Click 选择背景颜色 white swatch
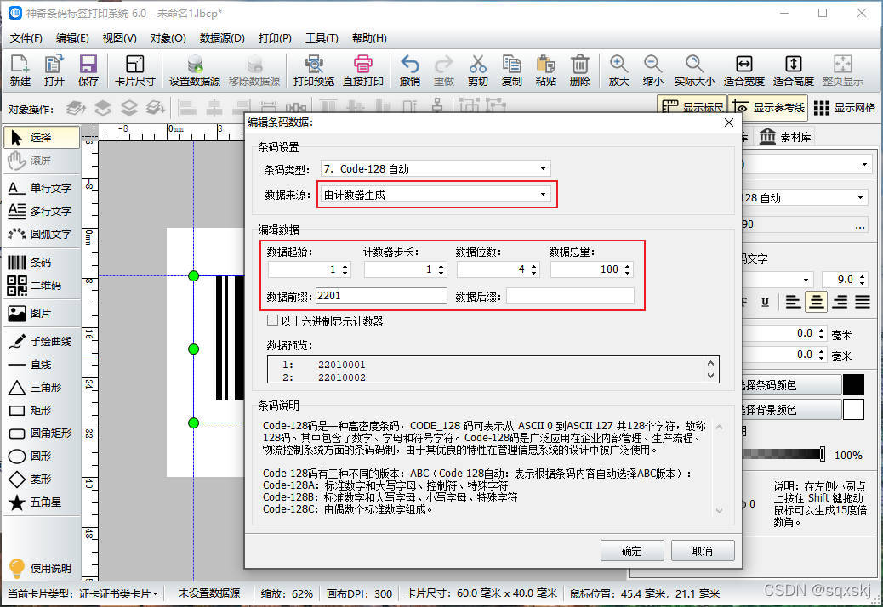The width and height of the screenshot is (883, 607). coord(853,409)
